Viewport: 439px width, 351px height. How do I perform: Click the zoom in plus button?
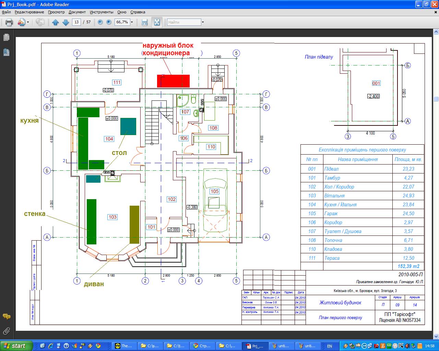pos(109,22)
